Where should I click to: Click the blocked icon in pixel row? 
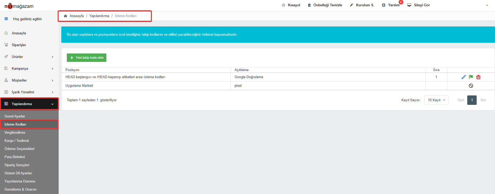(x=471, y=86)
